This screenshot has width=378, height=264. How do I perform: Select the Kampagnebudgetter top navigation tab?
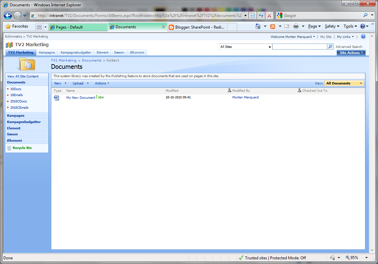[x=76, y=53]
